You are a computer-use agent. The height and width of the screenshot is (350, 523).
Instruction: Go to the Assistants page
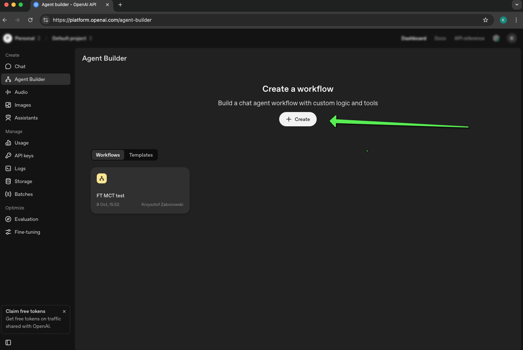tap(26, 118)
